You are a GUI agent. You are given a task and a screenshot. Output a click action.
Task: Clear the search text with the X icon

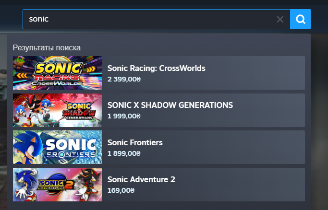(x=280, y=19)
